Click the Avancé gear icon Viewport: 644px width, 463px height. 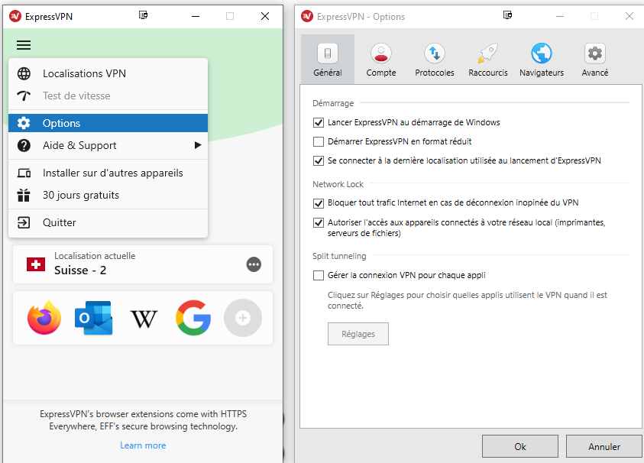594,53
